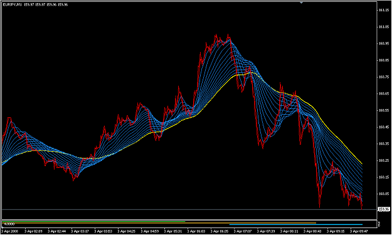
Task: Click the '3 Apr 04:25' time label
Action: point(126,231)
